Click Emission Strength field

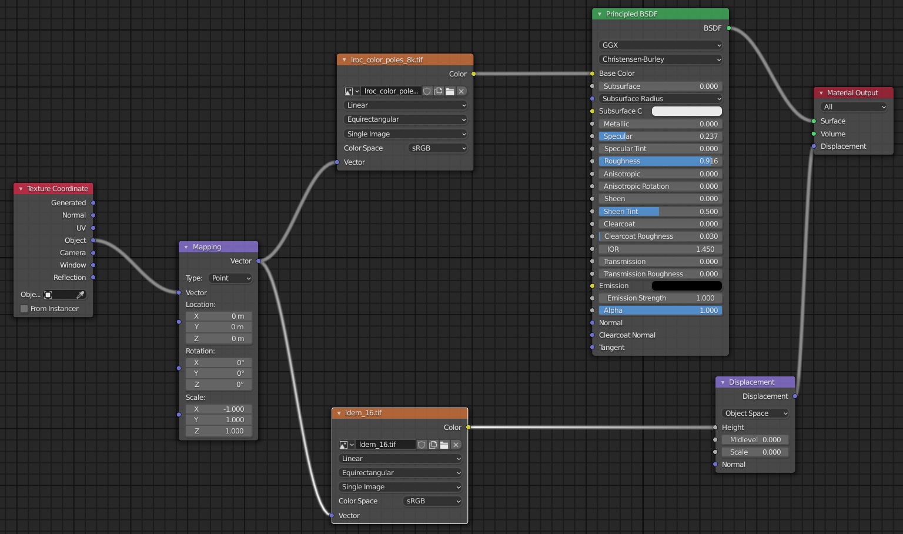pos(660,298)
